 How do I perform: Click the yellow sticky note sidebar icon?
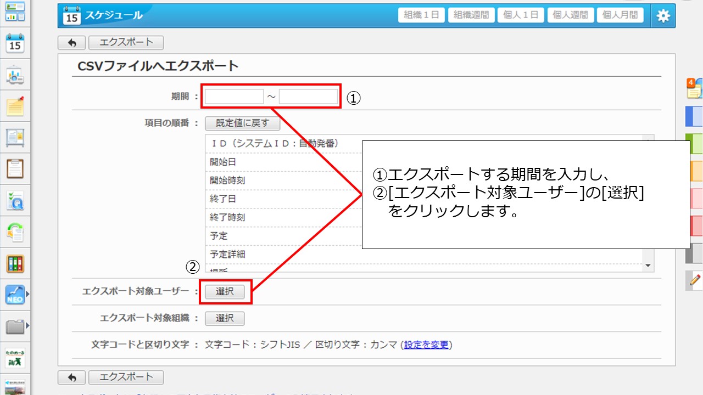[15, 105]
